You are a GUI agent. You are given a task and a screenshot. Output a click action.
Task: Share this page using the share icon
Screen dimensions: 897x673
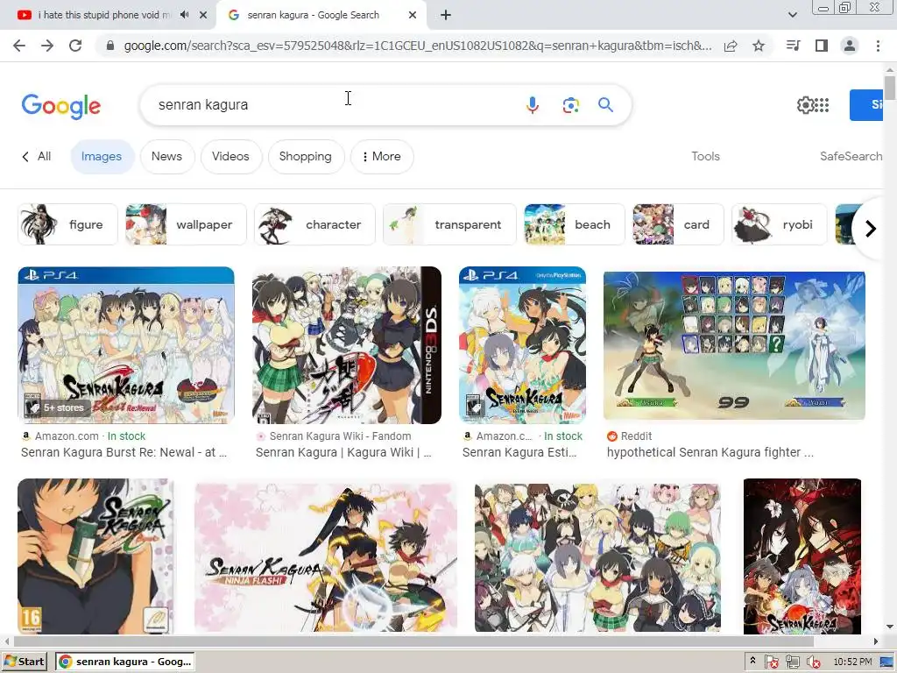pyautogui.click(x=731, y=46)
